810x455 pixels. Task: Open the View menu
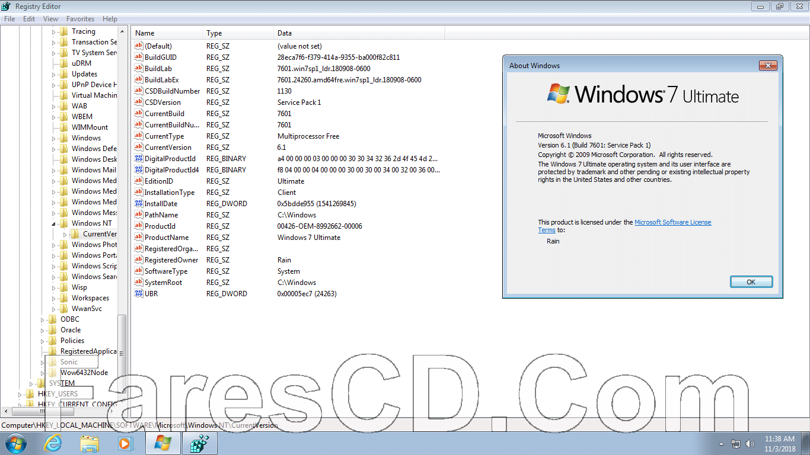tap(50, 19)
